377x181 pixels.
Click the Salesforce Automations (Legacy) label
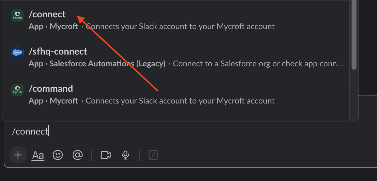107,64
